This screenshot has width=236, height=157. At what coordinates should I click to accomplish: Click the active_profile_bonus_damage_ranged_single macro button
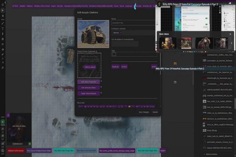click(x=117, y=151)
